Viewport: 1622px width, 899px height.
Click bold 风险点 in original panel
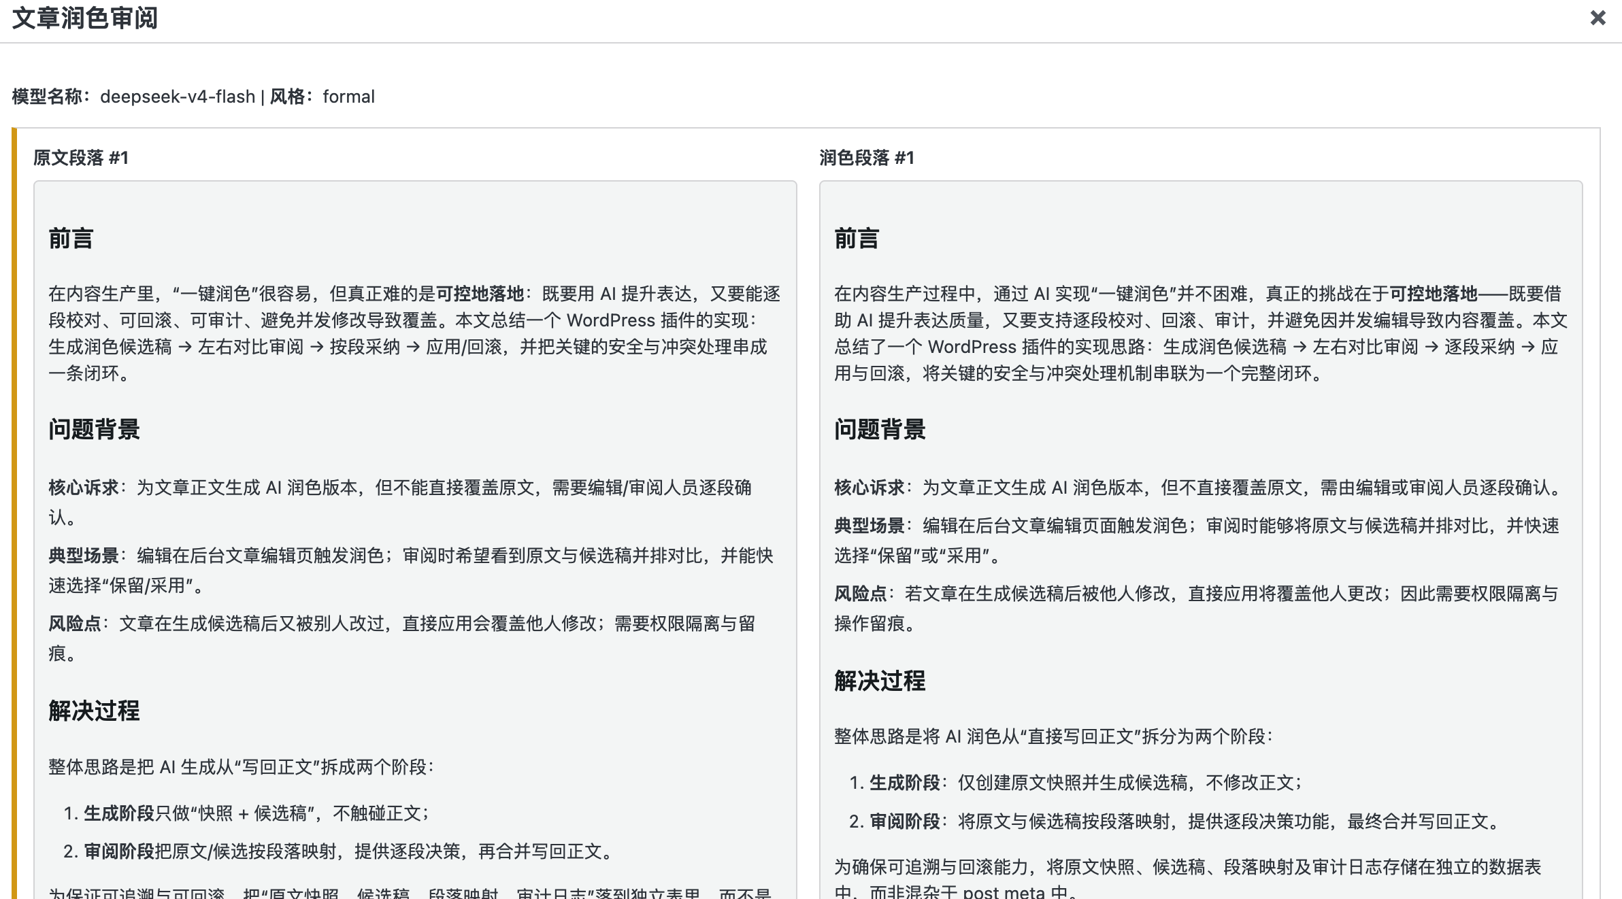(x=74, y=624)
